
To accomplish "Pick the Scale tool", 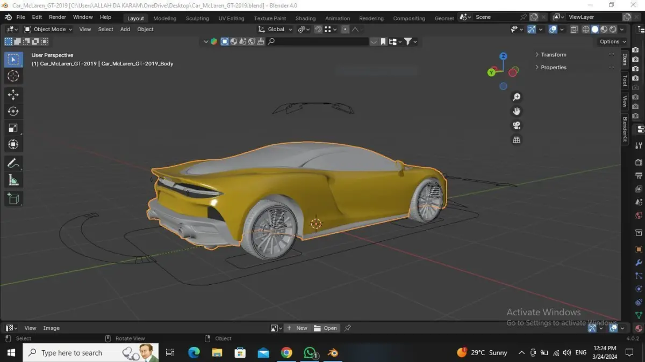I will [x=13, y=128].
